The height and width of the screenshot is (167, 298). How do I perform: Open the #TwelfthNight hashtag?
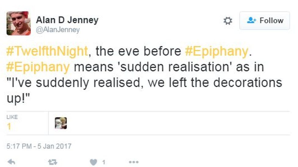pyautogui.click(x=47, y=51)
